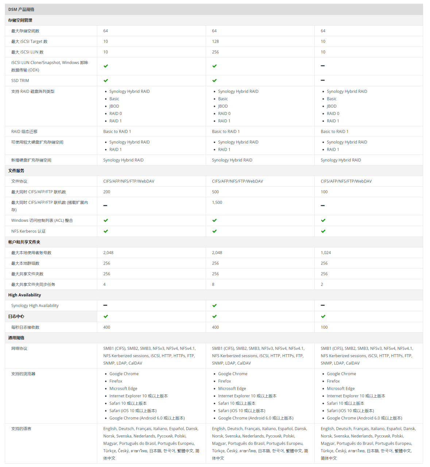Click the Synology High Availability dash in first column

click(105, 305)
